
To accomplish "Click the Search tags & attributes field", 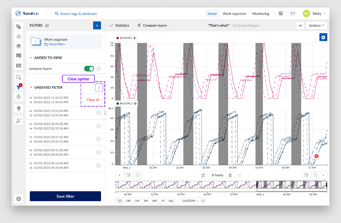I will tap(78, 14).
